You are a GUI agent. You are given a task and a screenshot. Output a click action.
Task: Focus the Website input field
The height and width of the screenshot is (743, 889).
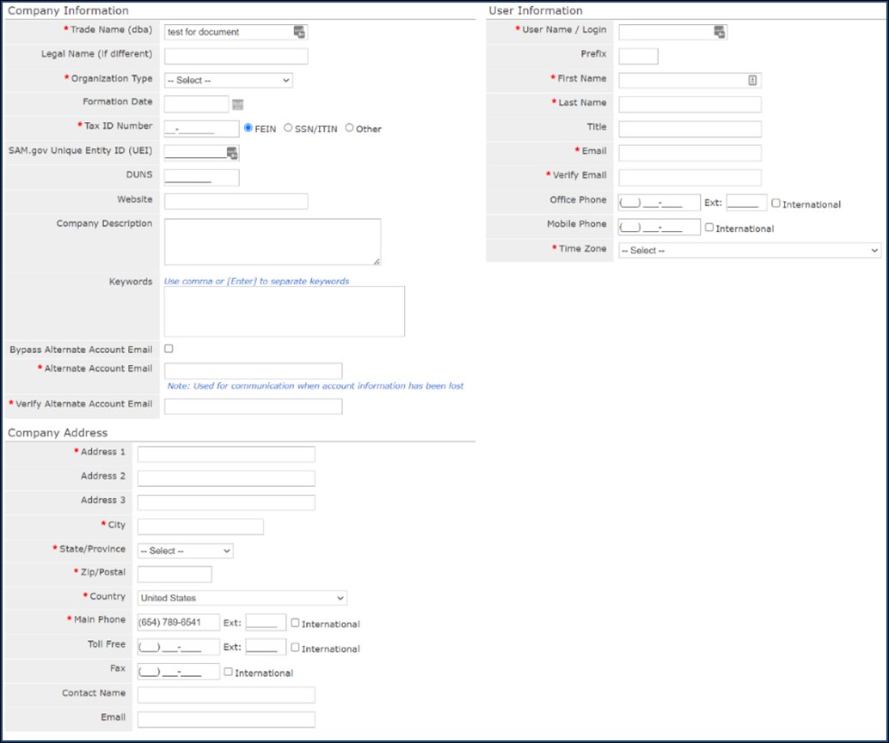point(236,202)
